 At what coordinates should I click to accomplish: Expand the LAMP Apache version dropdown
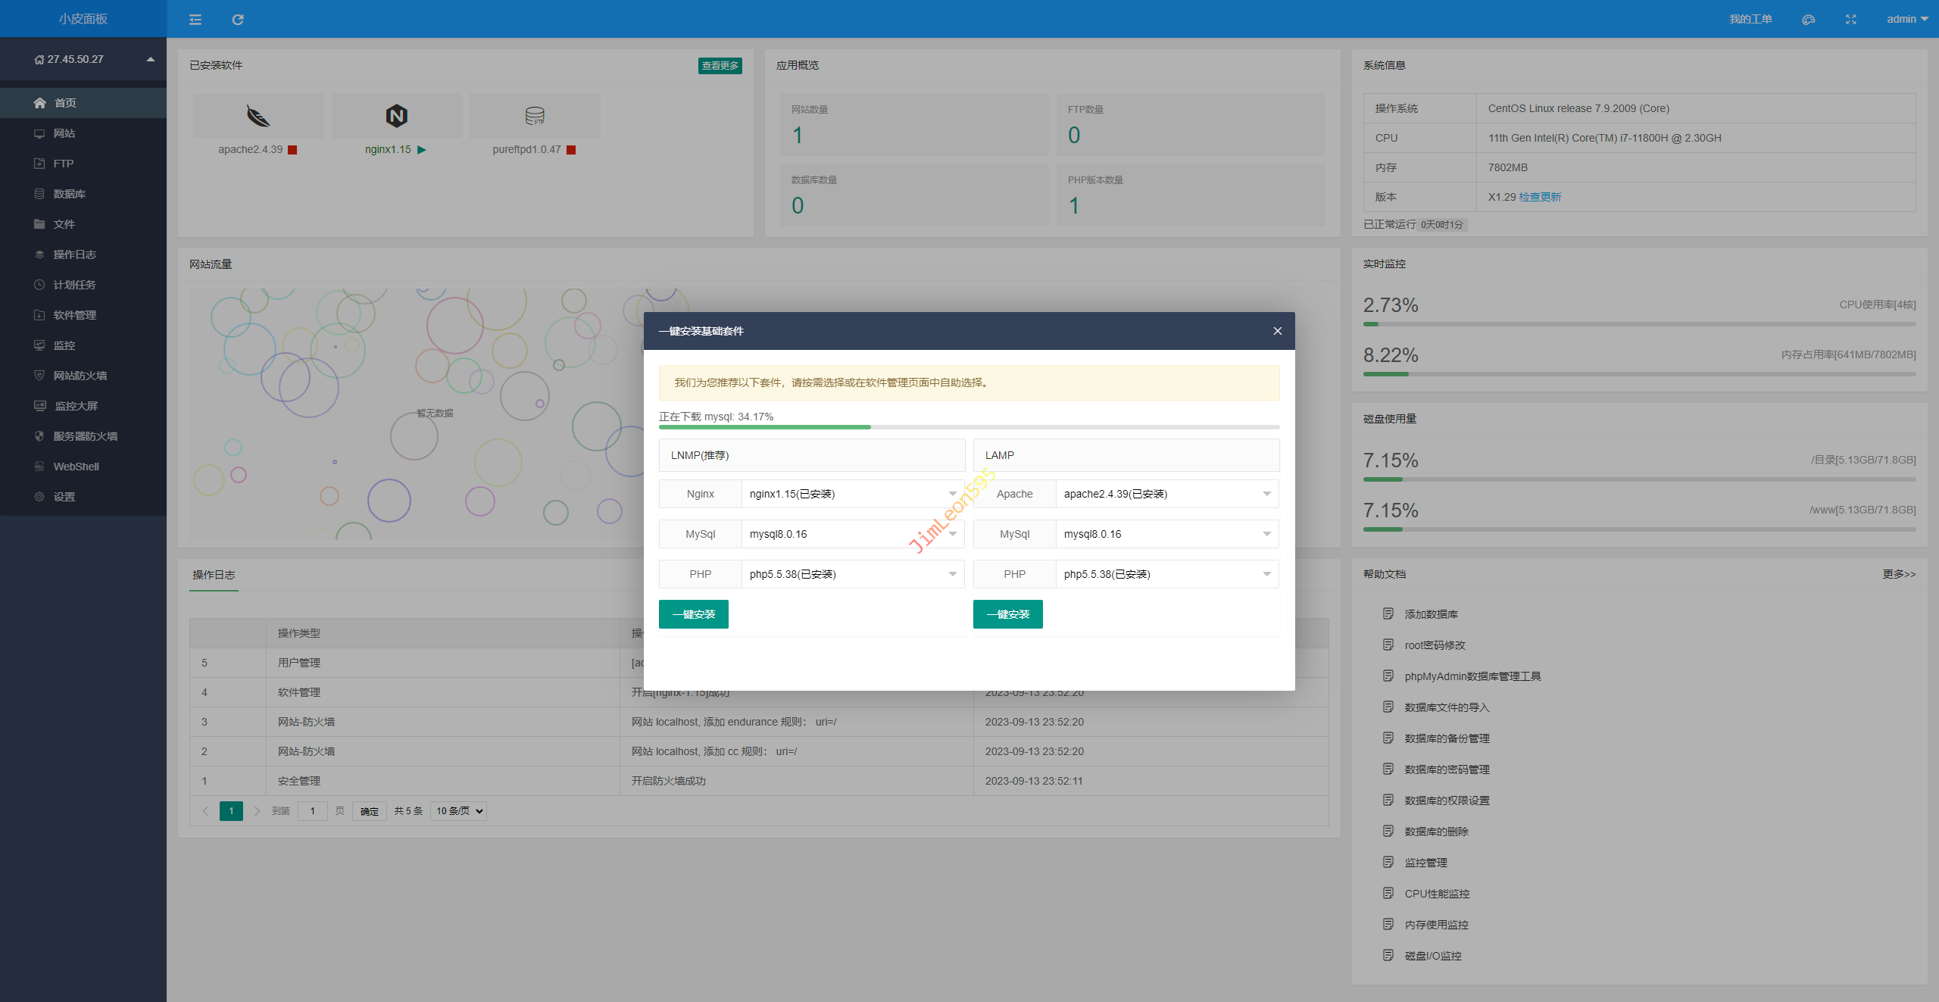[1166, 494]
